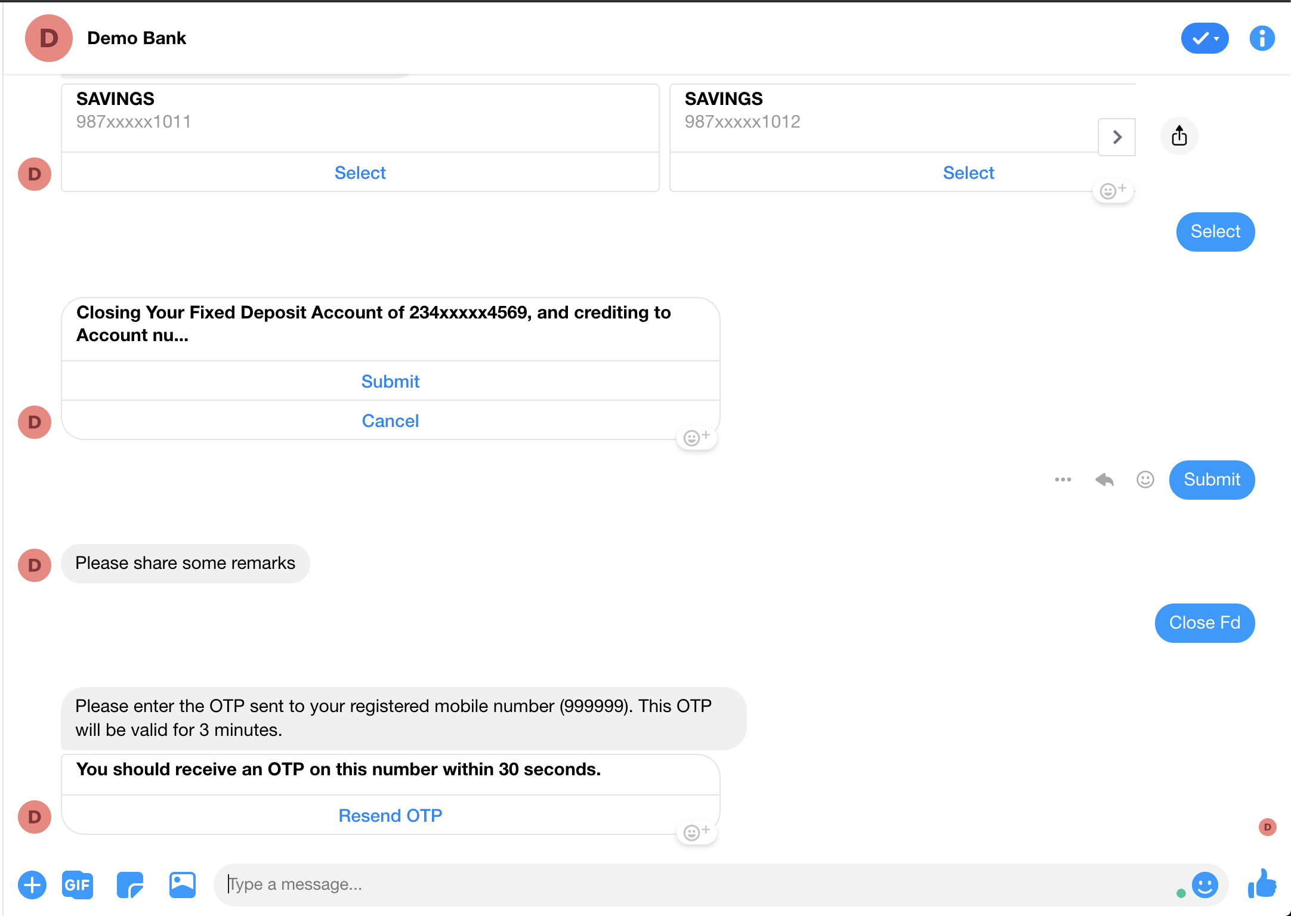Image resolution: width=1291 pixels, height=916 pixels.
Task: React to the Resend OTP card
Action: click(x=696, y=833)
